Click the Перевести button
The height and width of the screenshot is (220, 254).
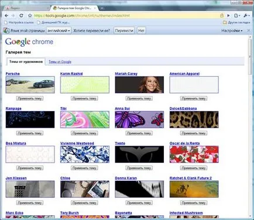pyautogui.click(x=124, y=30)
